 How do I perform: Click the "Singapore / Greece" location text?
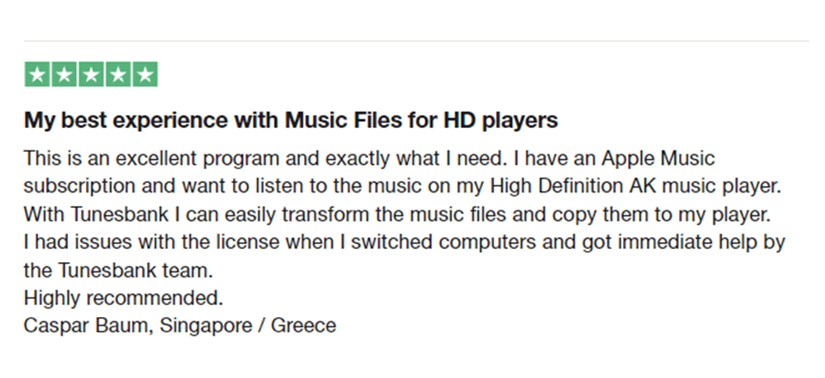point(248,326)
